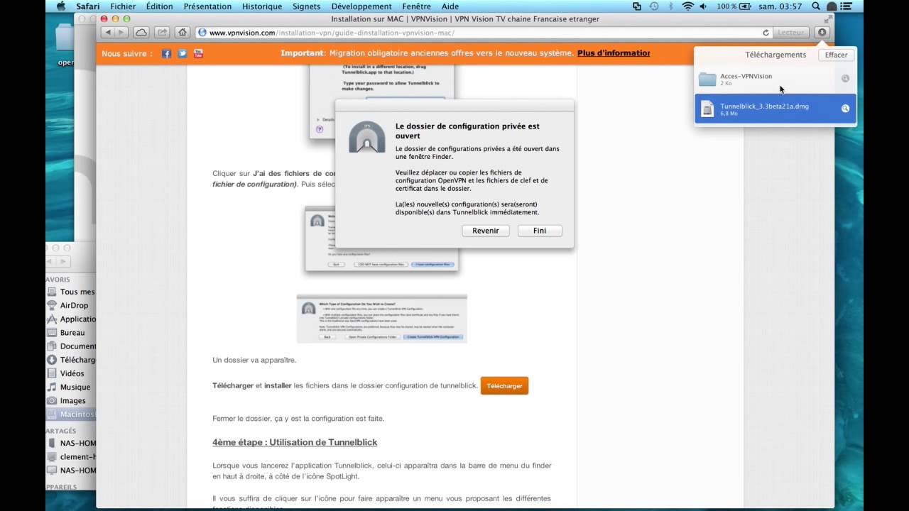Image resolution: width=909 pixels, height=511 pixels.
Task: Click the configuration-type screenshot thumbnail on the page
Action: [382, 319]
